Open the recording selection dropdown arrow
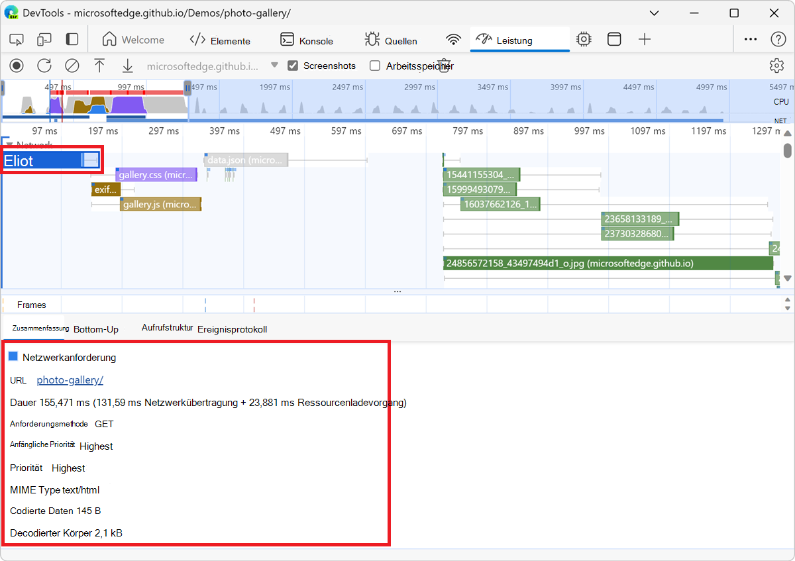 click(x=274, y=66)
